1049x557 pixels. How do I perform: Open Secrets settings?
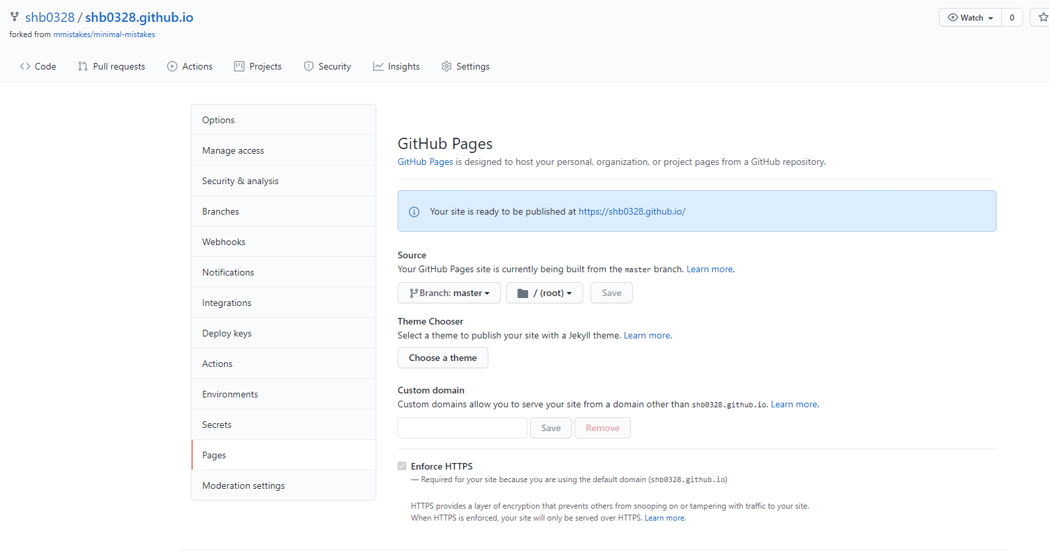pos(284,425)
